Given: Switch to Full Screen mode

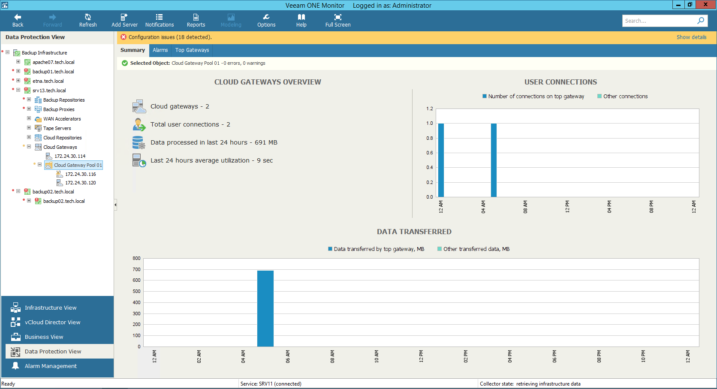Looking at the screenshot, I should [x=338, y=20].
